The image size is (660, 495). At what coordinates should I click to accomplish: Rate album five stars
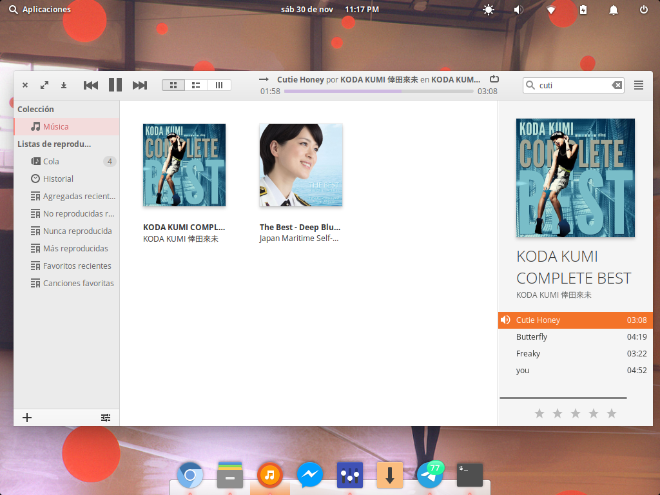(612, 413)
